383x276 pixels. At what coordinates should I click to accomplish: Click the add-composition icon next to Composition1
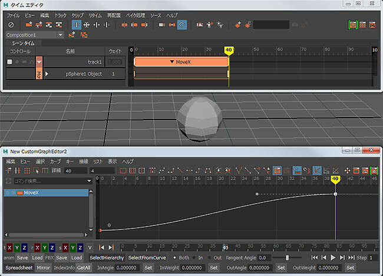(x=72, y=35)
